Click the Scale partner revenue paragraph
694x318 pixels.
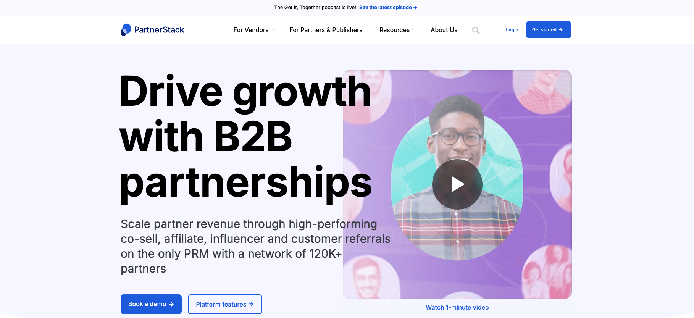tap(255, 246)
